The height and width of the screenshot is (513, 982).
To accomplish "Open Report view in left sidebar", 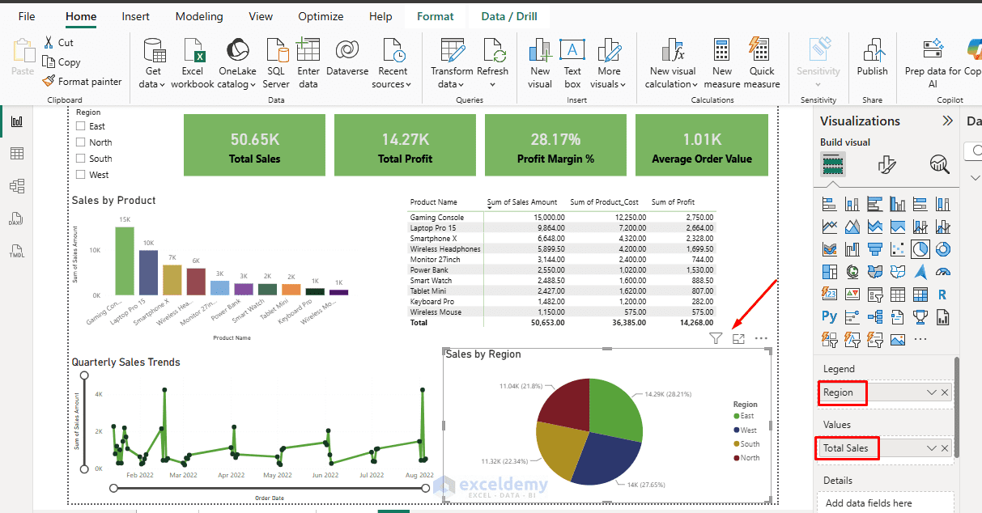I will click(17, 121).
